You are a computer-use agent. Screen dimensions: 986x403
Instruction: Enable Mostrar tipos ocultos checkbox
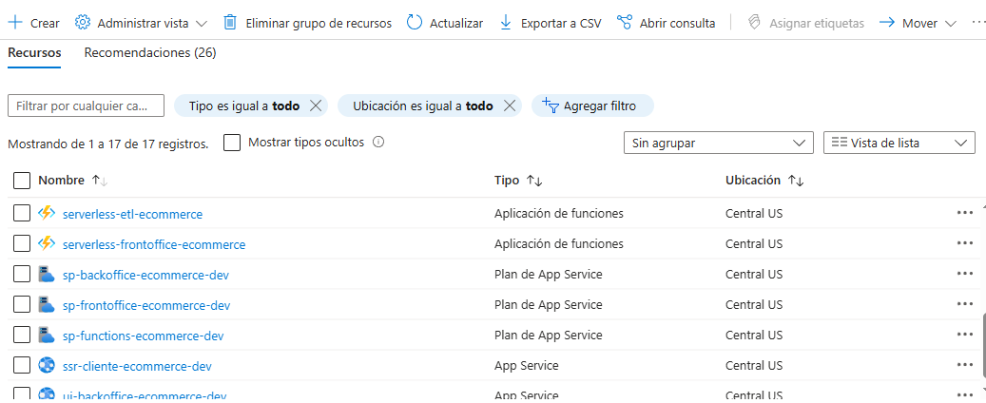(232, 143)
